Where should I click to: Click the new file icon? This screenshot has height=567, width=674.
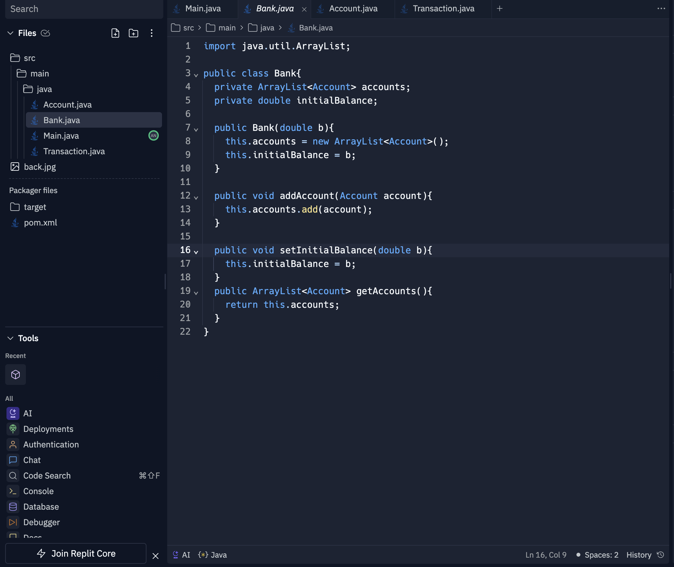pyautogui.click(x=115, y=33)
